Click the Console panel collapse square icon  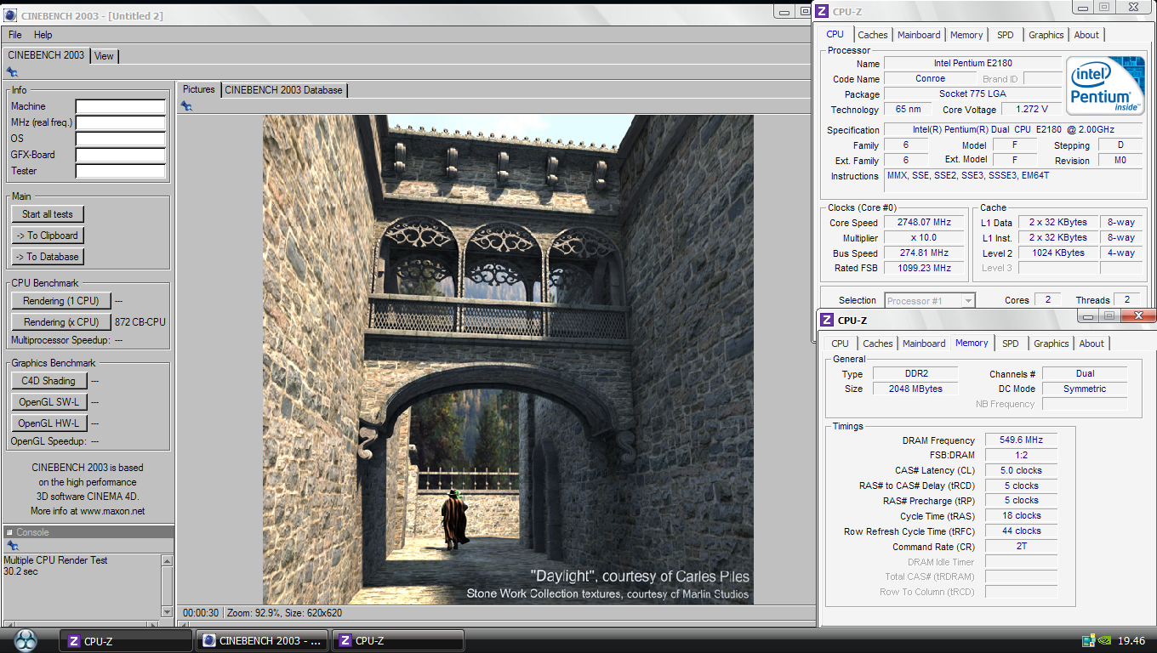click(9, 532)
